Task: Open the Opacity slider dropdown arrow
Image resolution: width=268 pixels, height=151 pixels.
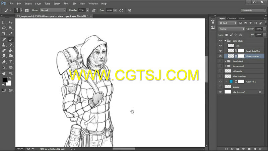Action: click(x=87, y=10)
